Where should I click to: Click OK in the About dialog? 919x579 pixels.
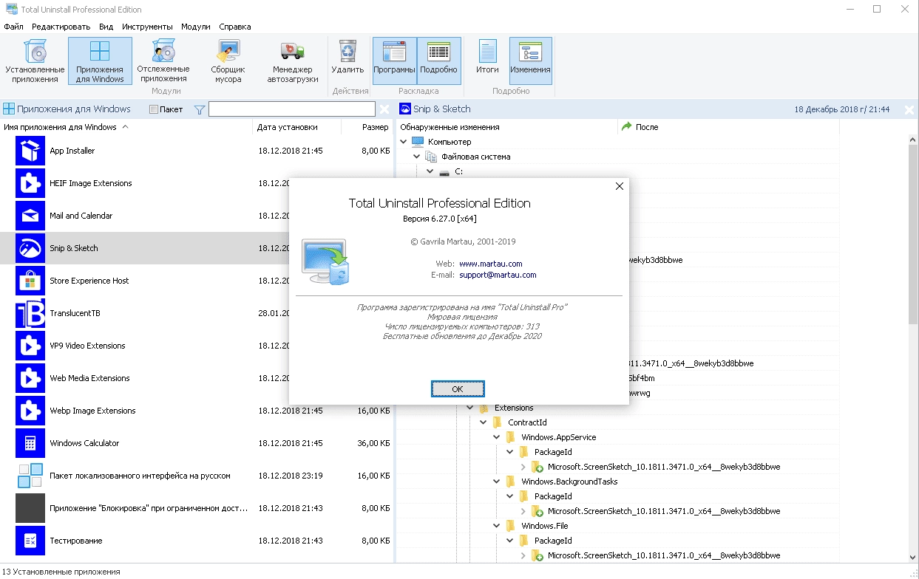pos(458,388)
